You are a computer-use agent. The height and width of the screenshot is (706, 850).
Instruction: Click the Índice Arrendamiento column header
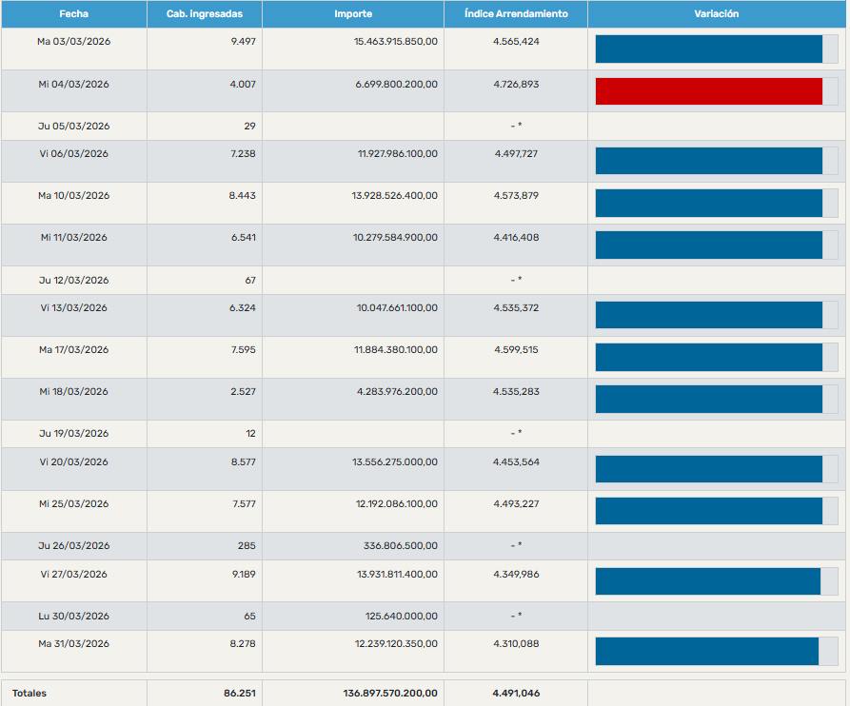tap(516, 14)
